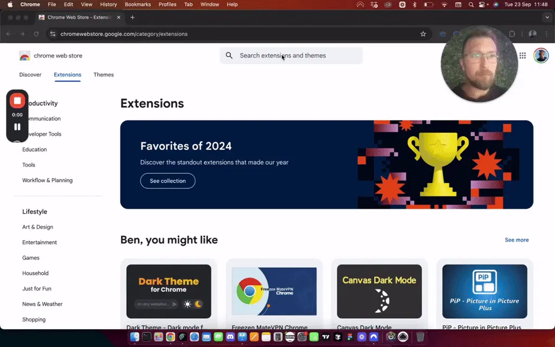Open Control Center in the menu bar
The height and width of the screenshot is (347, 555).
(x=482, y=4)
